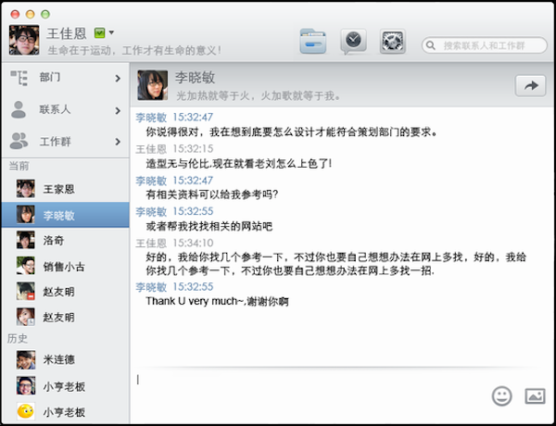Open chat with 销售小古
Image resolution: width=556 pixels, height=426 pixels.
(x=65, y=266)
